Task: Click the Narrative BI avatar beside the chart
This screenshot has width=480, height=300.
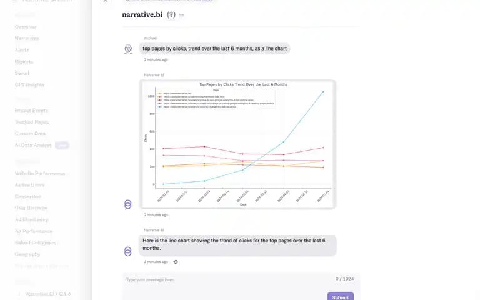Action: 128,204
